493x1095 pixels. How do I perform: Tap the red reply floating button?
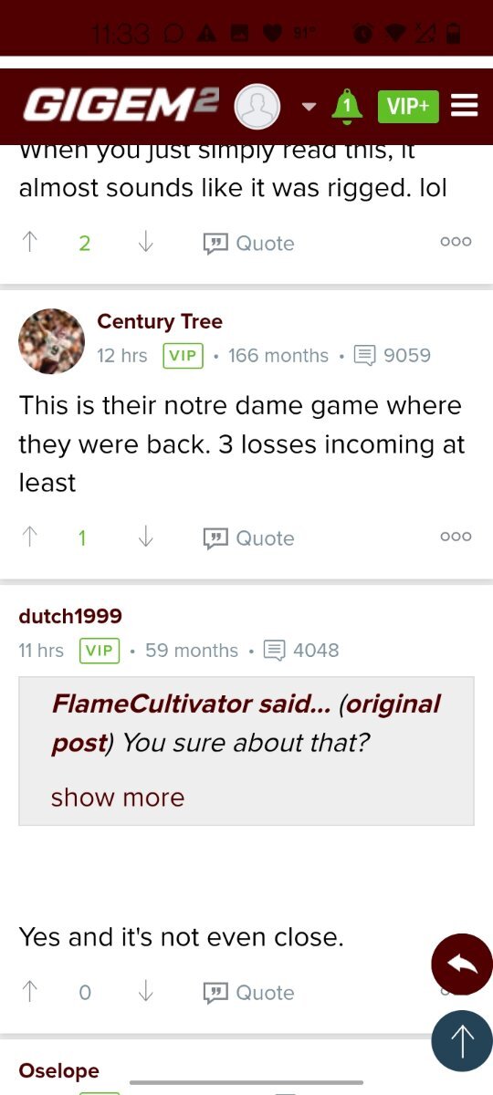(462, 965)
